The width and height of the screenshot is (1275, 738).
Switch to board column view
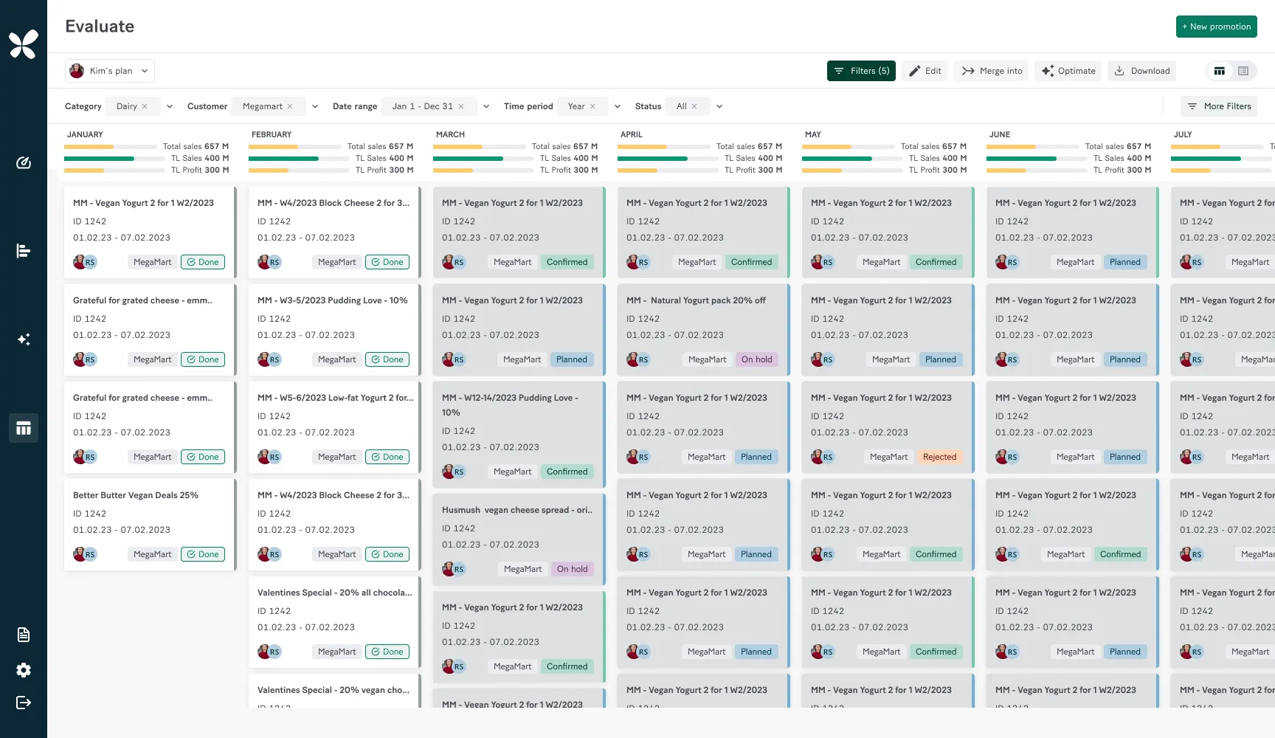1220,71
